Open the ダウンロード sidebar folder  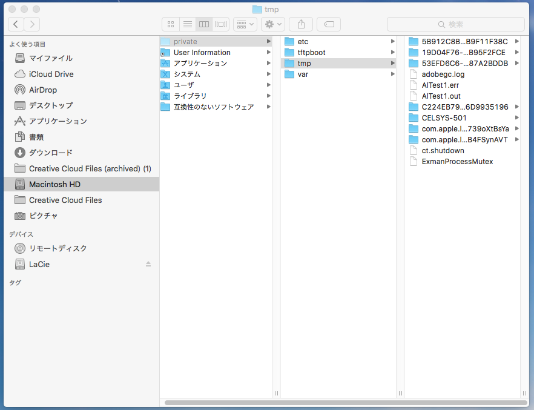pos(51,153)
